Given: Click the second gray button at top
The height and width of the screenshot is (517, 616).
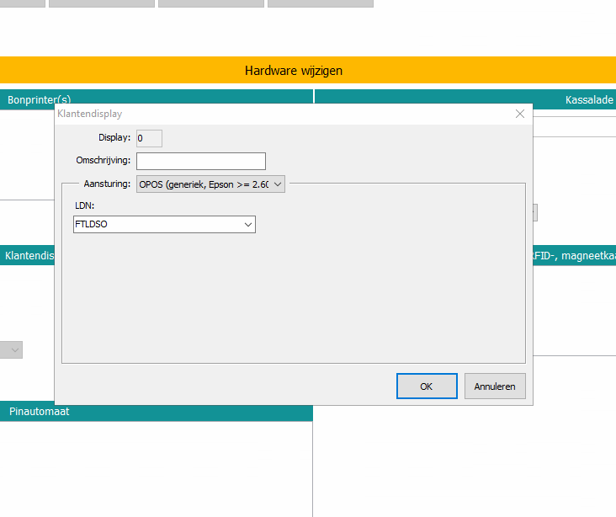Looking at the screenshot, I should click(x=101, y=3).
